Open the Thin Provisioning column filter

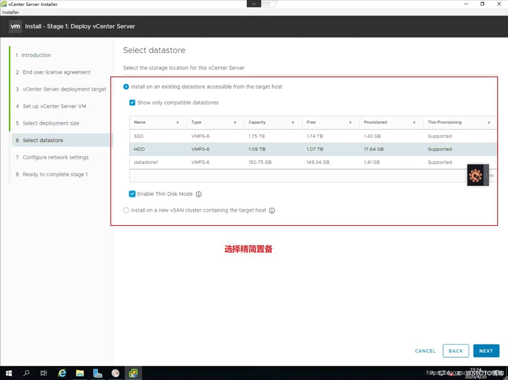[x=489, y=123]
